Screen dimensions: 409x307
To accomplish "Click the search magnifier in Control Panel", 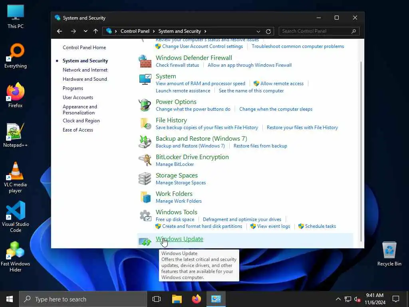I will 354,31.
